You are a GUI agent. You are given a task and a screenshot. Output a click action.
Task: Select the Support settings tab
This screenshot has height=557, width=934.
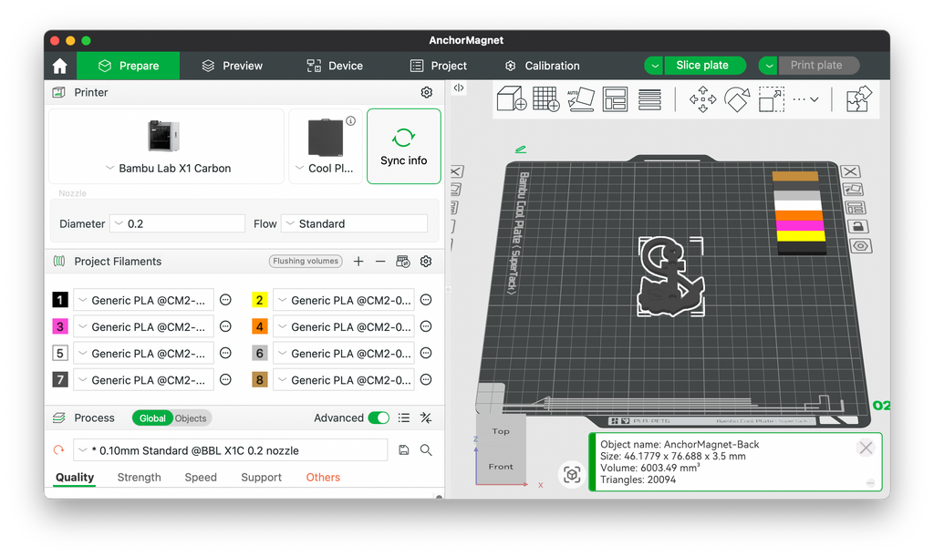(261, 478)
